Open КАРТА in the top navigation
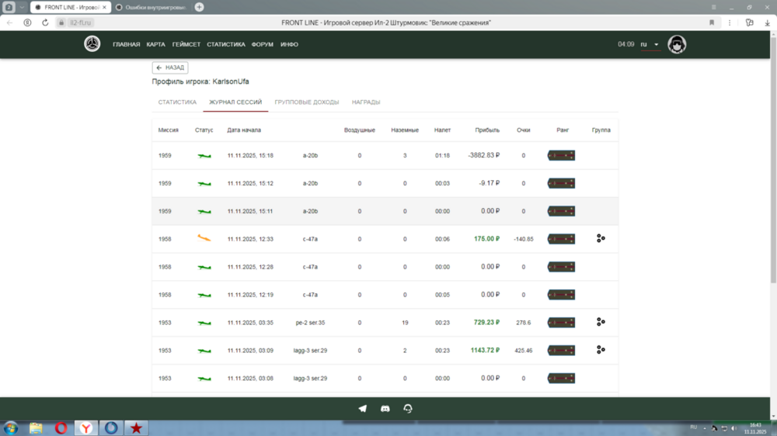The width and height of the screenshot is (777, 436). (156, 44)
